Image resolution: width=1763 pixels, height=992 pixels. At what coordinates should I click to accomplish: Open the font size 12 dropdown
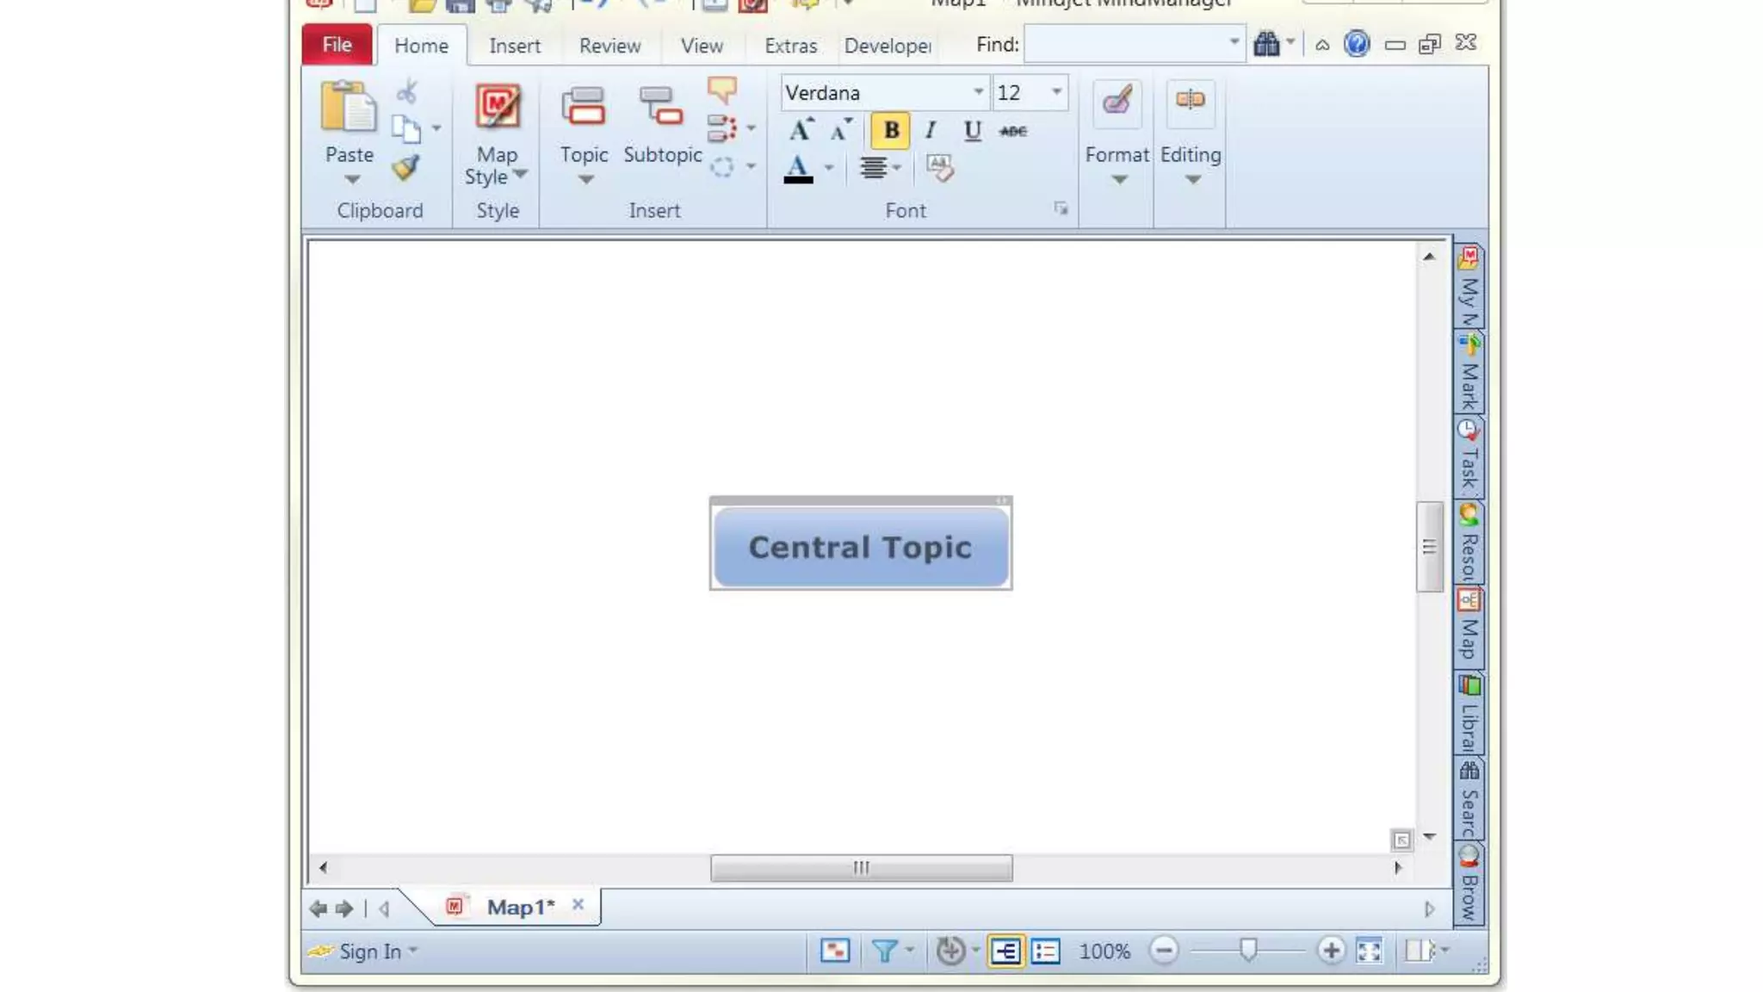1056,92
